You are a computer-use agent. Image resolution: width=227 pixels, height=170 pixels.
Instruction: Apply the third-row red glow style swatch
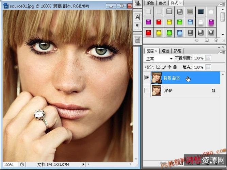point(148,33)
